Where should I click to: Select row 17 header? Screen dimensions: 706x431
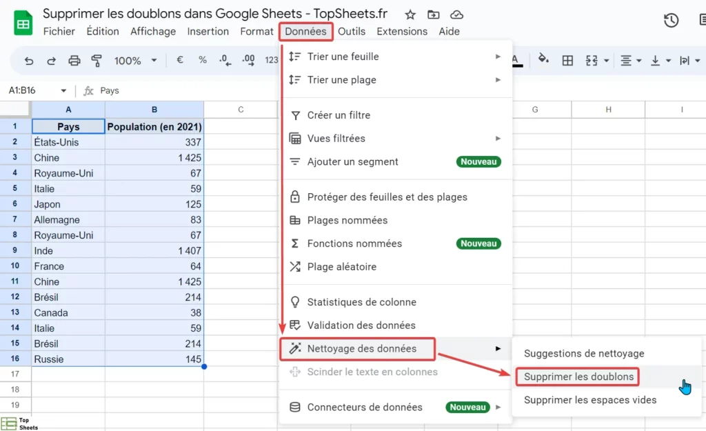click(x=15, y=374)
